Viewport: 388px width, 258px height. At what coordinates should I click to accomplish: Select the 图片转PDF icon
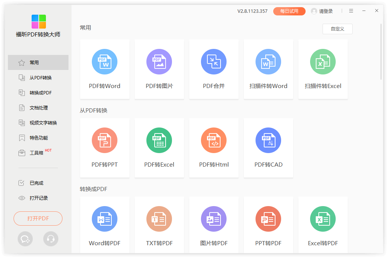(x=214, y=219)
